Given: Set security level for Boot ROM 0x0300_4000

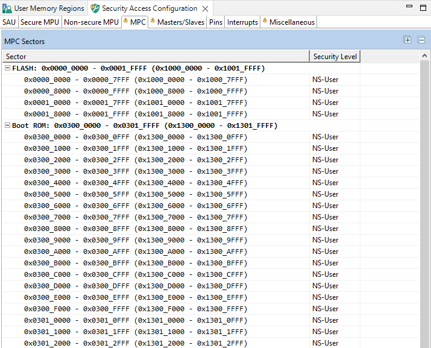Looking at the screenshot, I should pyautogui.click(x=326, y=183).
